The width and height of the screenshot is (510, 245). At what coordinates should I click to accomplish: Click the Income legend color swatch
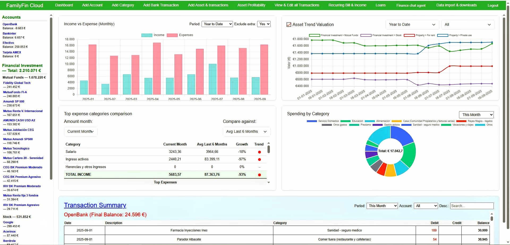147,35
